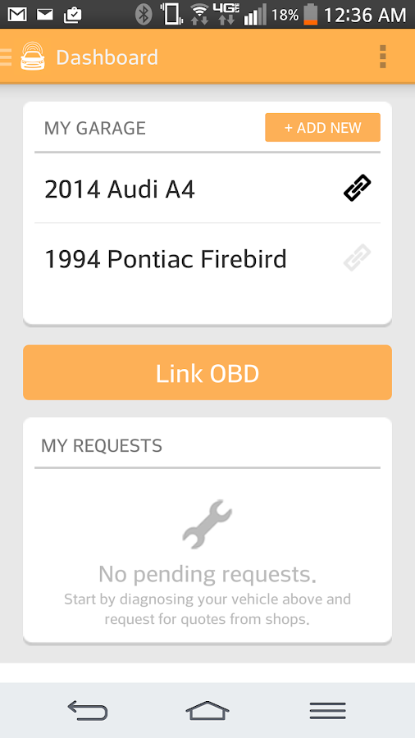Tap the Android menu button
415x738 pixels.
click(x=327, y=710)
